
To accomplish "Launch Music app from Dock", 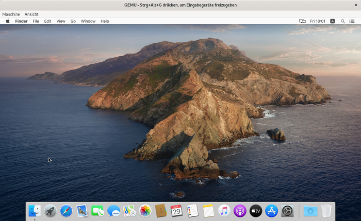I will [224, 211].
